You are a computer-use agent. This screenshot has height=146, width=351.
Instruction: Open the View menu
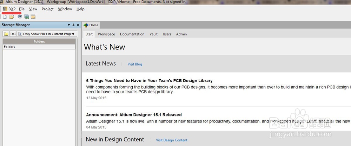point(33,9)
